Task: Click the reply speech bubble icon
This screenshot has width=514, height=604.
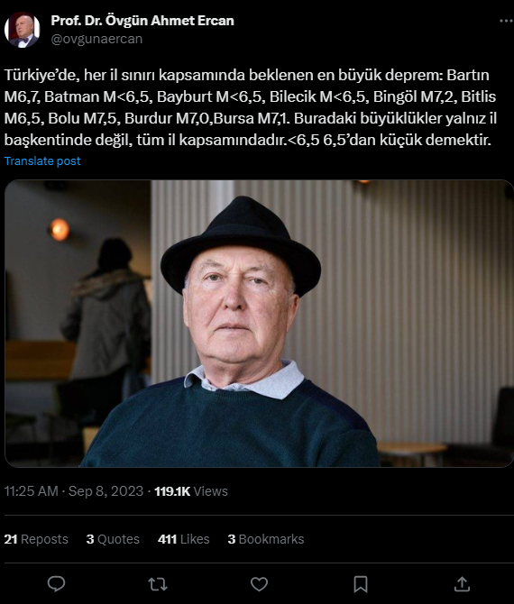Action: tap(56, 584)
